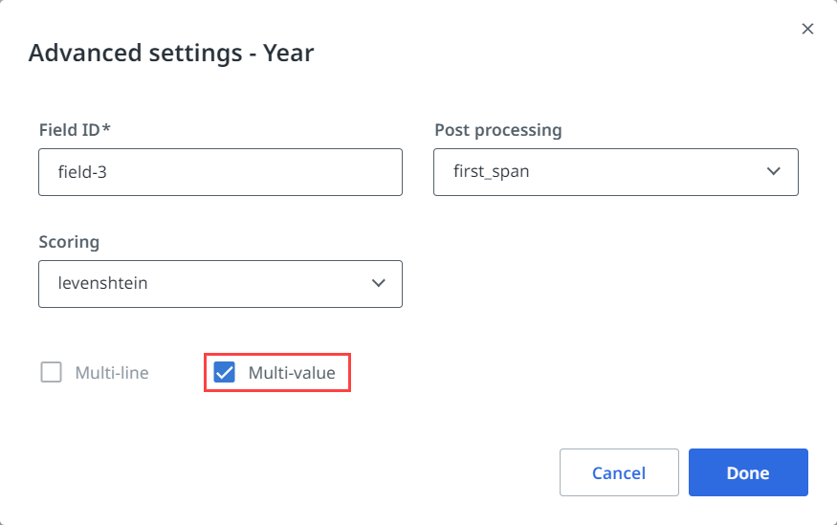Select the first_span value in Post processing
The height and width of the screenshot is (525, 837).
(492, 172)
